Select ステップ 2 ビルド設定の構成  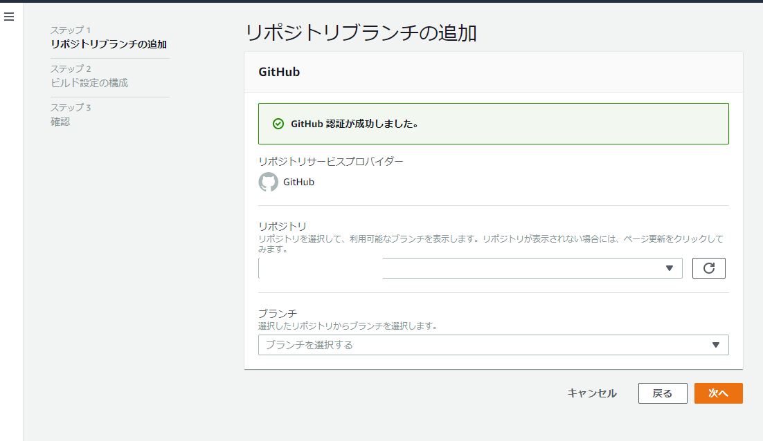coord(89,76)
